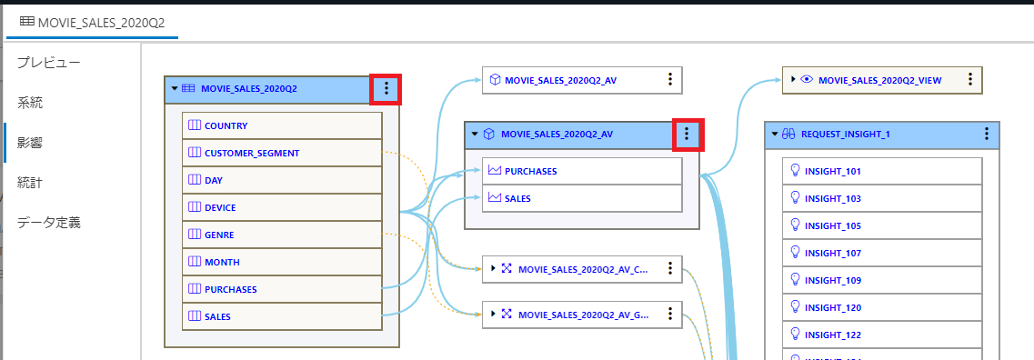The image size is (1034, 360).
Task: Open three-dot menu of MOVIE_SALES_2020Q2_AV_C... node
Action: (x=669, y=268)
